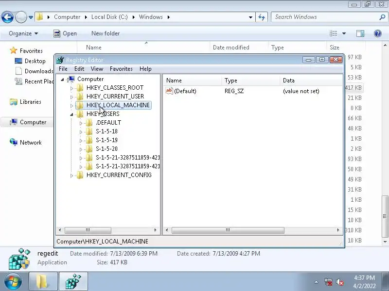
Task: Select the HKEY_CURRENT_CONFIG tree label
Action: [119, 175]
